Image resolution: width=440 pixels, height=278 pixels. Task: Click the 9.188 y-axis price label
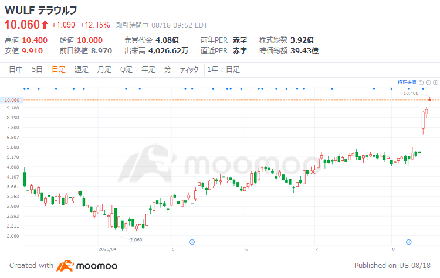click(x=13, y=108)
